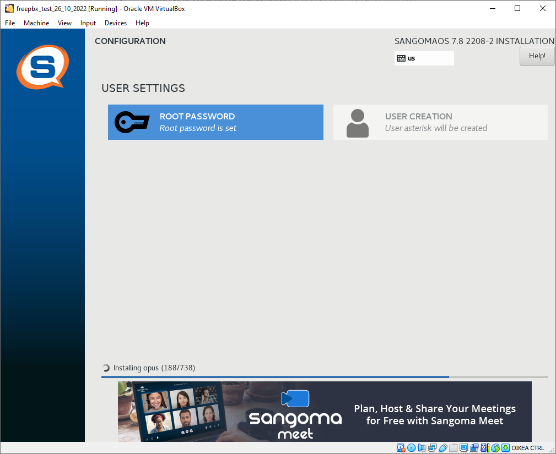Image resolution: width=556 pixels, height=454 pixels.
Task: Click 'SANGOMAOS 7.8 2208-2 INSTALLATION' title
Action: 474,41
